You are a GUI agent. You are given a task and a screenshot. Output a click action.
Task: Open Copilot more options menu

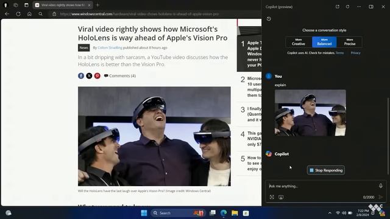click(359, 7)
